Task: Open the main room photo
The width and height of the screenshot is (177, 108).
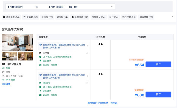Action: pos(17,43)
